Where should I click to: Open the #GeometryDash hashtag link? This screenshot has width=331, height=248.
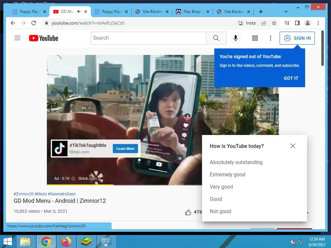pyautogui.click(x=62, y=194)
